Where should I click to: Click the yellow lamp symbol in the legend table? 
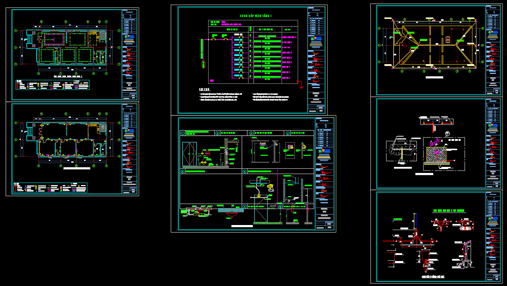38,84
